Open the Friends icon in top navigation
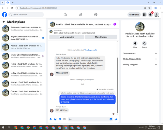 [x=81, y=15]
